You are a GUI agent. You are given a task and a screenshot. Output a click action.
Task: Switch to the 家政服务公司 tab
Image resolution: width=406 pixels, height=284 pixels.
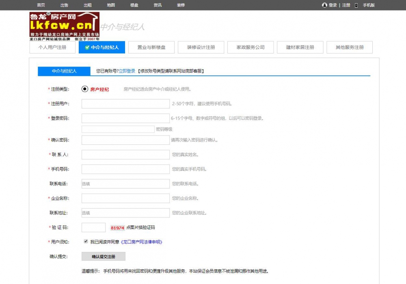tap(251, 47)
